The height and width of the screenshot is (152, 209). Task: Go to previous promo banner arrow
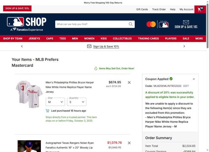click(x=22, y=46)
